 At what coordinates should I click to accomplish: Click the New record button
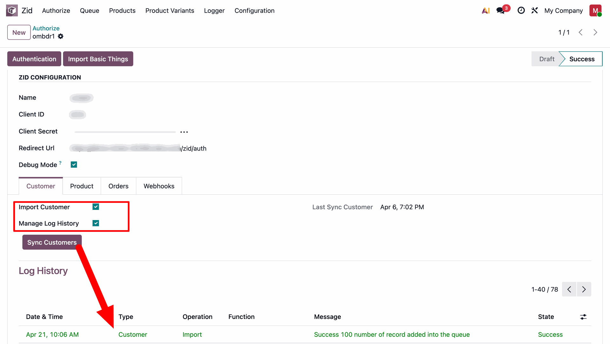pyautogui.click(x=19, y=32)
